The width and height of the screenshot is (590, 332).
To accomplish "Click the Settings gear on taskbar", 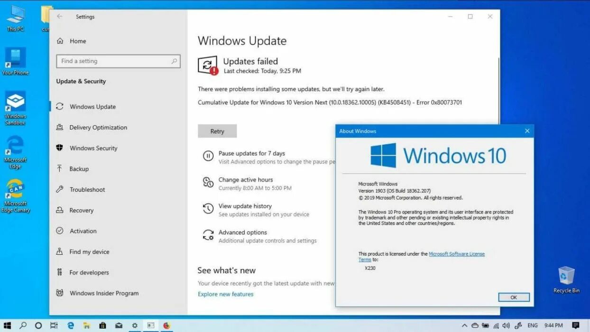I will click(x=135, y=325).
